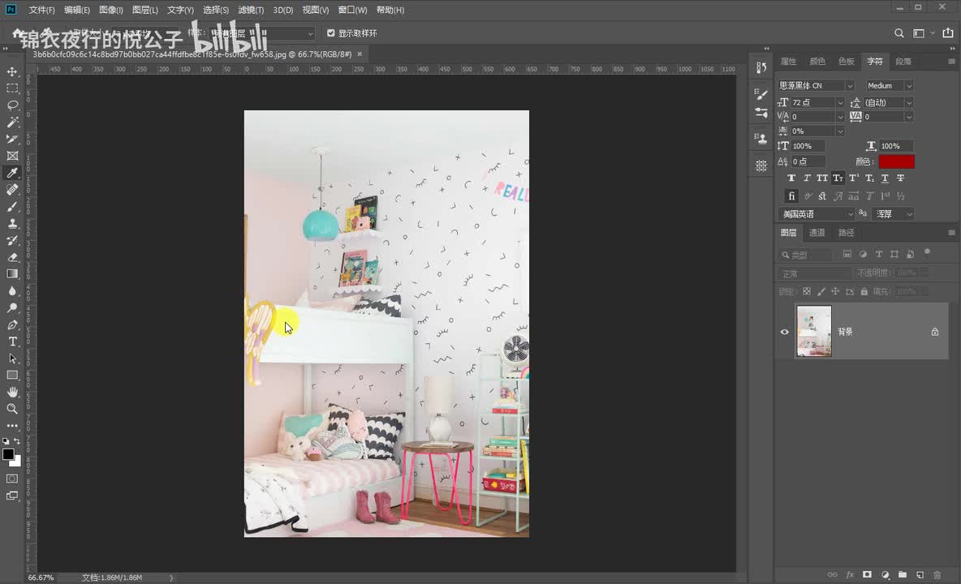961x584 pixels.
Task: Select the Magic Wand tool
Action: [x=12, y=122]
